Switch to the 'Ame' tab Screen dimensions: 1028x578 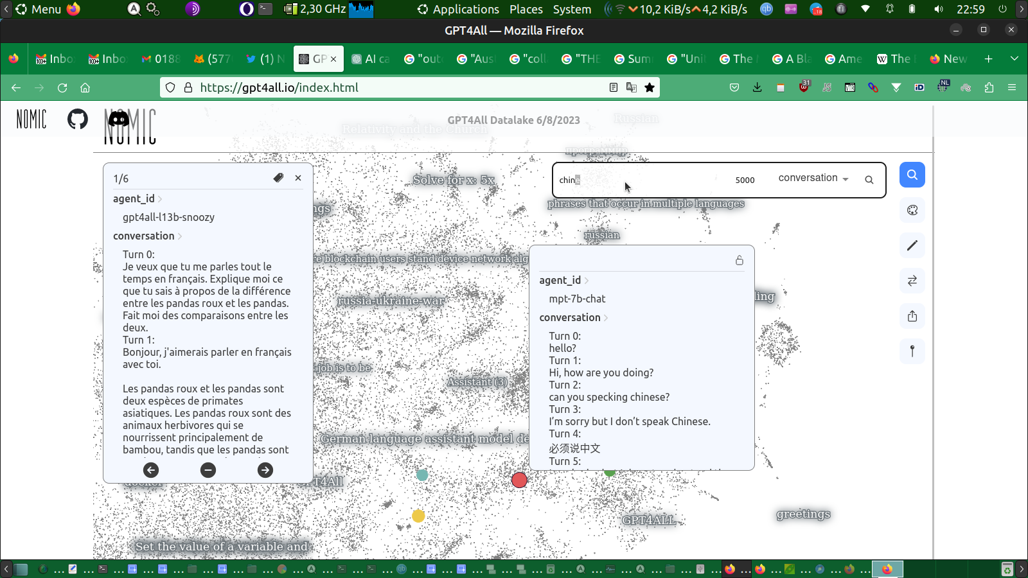pos(844,58)
